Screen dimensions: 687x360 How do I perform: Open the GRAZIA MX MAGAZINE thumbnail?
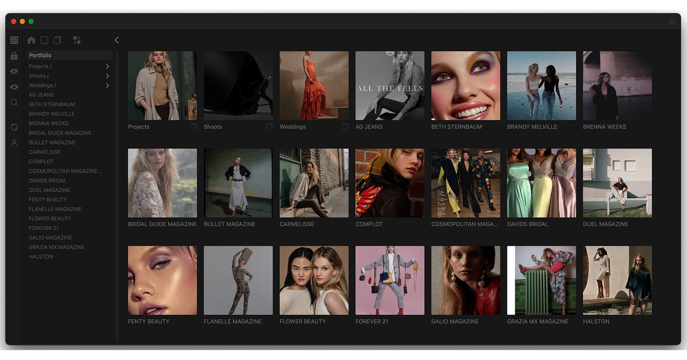541,280
